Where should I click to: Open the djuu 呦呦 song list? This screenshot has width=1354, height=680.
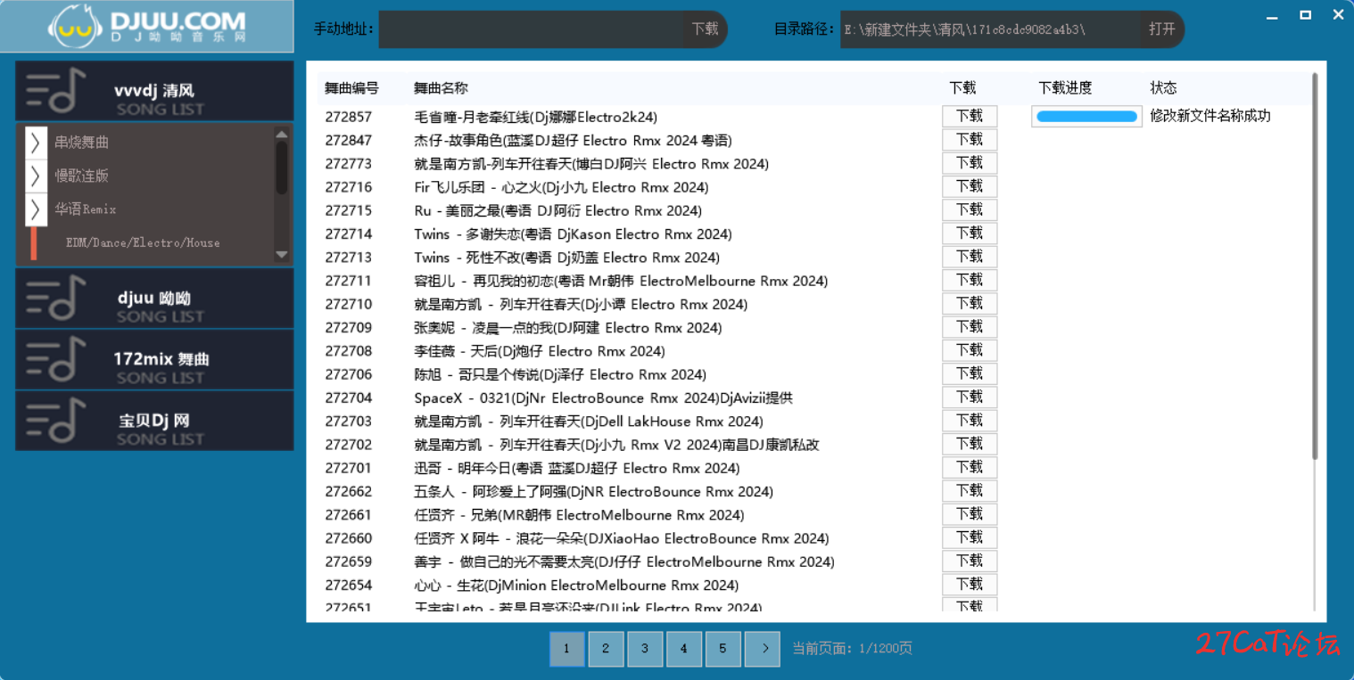click(154, 299)
